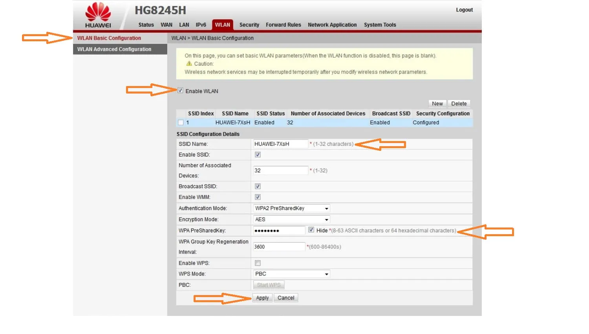Open the LAN tab
589x334 pixels.
click(184, 25)
